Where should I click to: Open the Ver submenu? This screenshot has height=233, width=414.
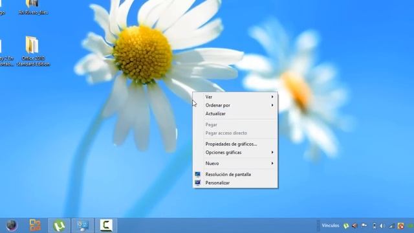(235, 97)
